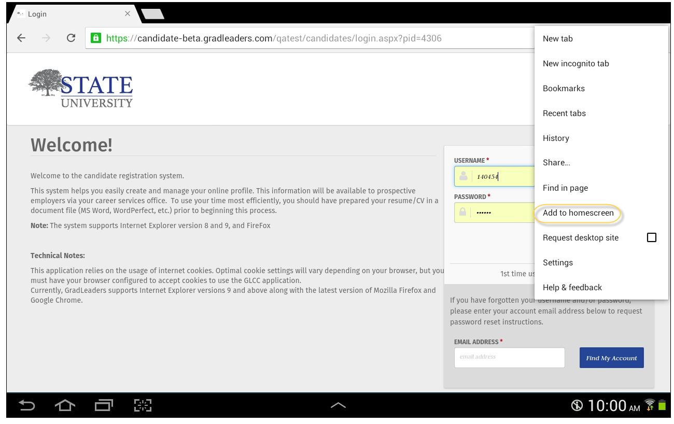Image resolution: width=674 pixels, height=424 pixels.
Task: Open History from the menu
Action: [x=601, y=138]
